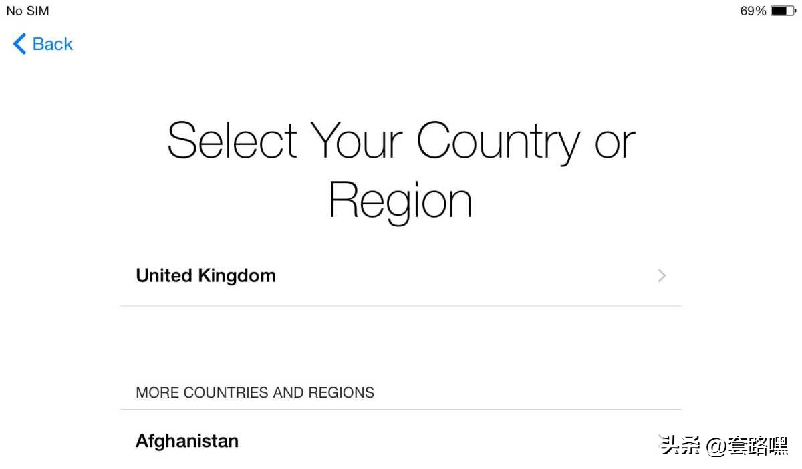Viewport: 802px width, 469px height.
Task: Open the Afghanistan row disclosure chevron
Action: [x=661, y=438]
